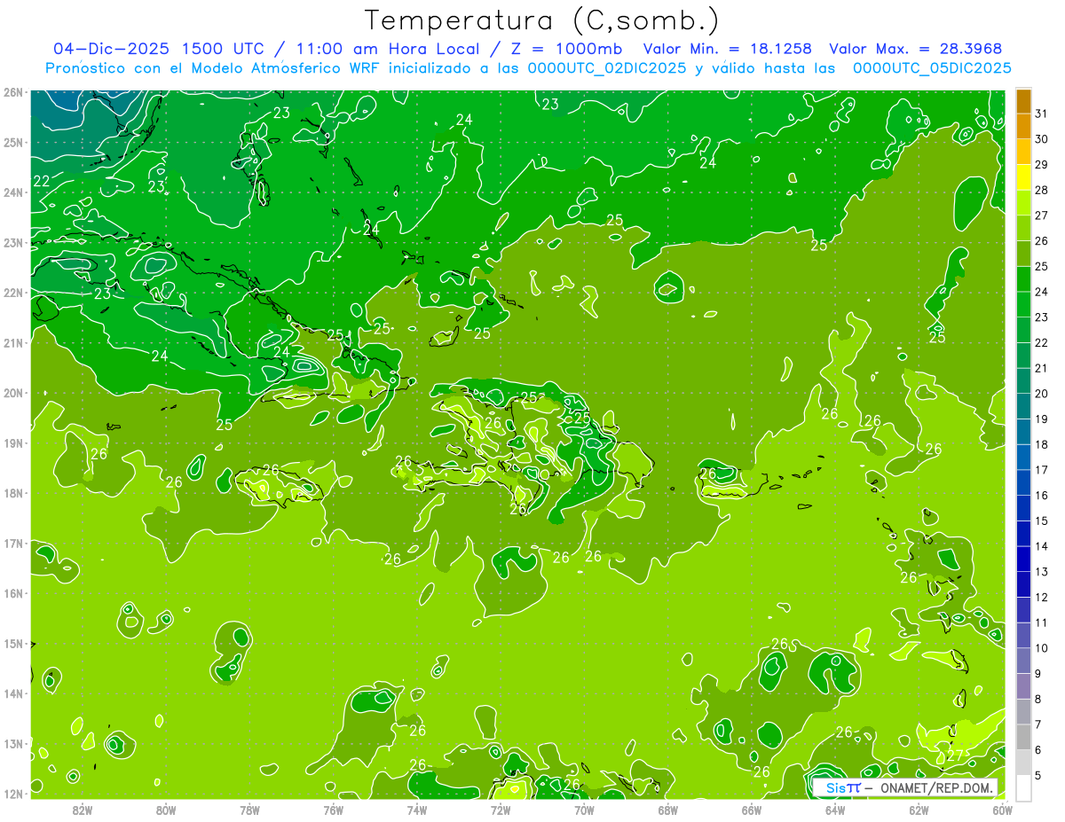1065x822 pixels.
Task: Click the 68W longitude axis label
Action: pyautogui.click(x=668, y=810)
